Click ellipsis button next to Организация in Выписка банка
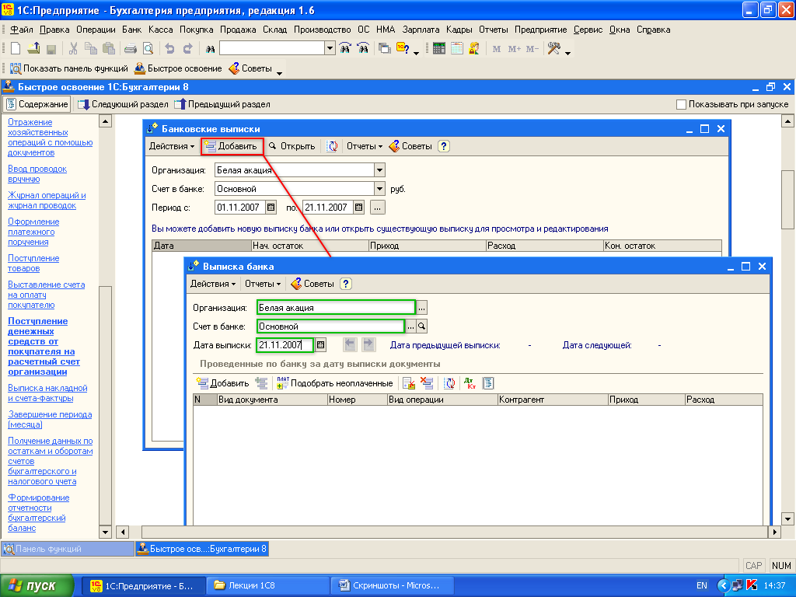796x597 pixels. [422, 308]
